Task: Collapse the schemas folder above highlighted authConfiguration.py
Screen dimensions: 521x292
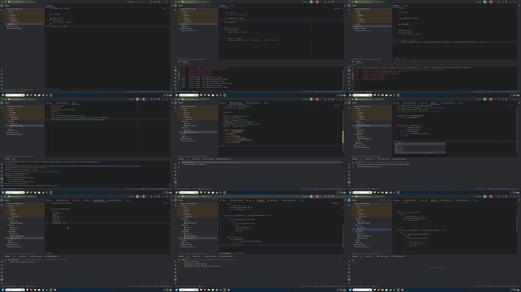Action: click(181, 128)
